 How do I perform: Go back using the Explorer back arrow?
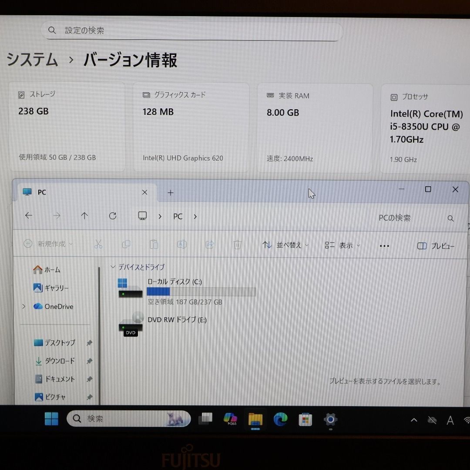(28, 215)
